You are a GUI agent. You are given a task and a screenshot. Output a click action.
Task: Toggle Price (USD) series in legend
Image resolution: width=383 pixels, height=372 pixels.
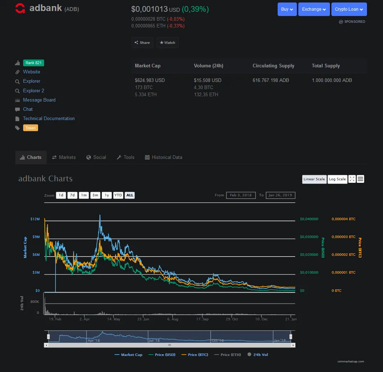tap(162, 355)
